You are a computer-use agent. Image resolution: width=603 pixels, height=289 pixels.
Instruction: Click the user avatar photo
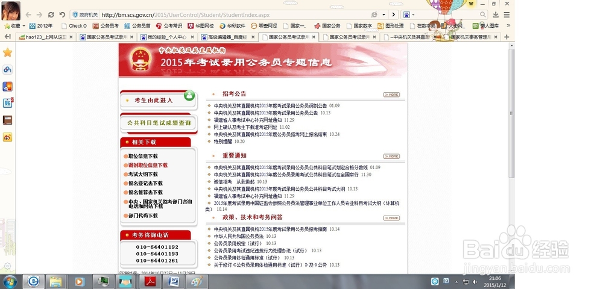point(11,11)
